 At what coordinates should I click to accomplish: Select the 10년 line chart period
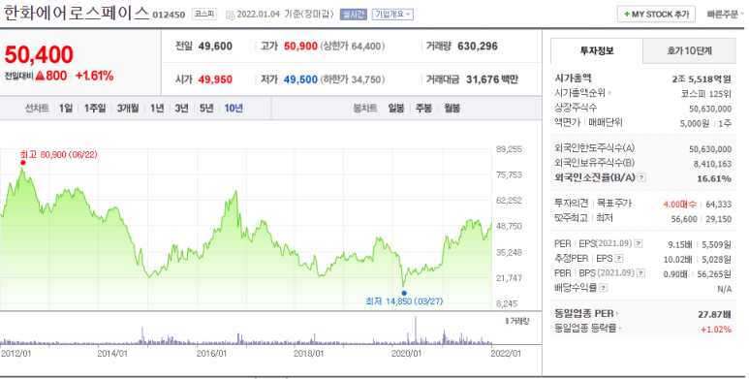point(234,109)
